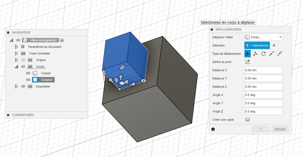Collapse the Corps folder
This screenshot has height=157, width=303.
(x=17, y=67)
